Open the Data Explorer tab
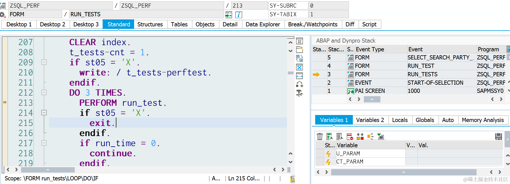Image resolution: width=510 pixels, height=184 pixels. 263,24
